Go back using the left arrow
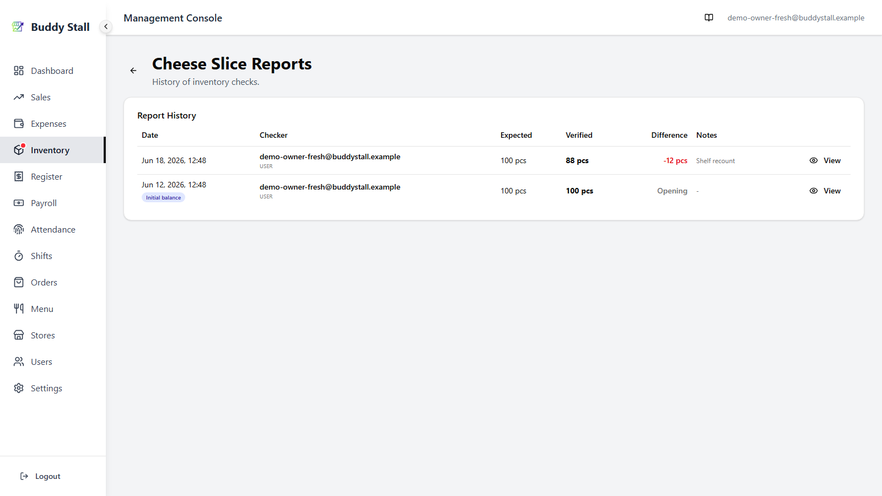The height and width of the screenshot is (496, 882). 133,71
